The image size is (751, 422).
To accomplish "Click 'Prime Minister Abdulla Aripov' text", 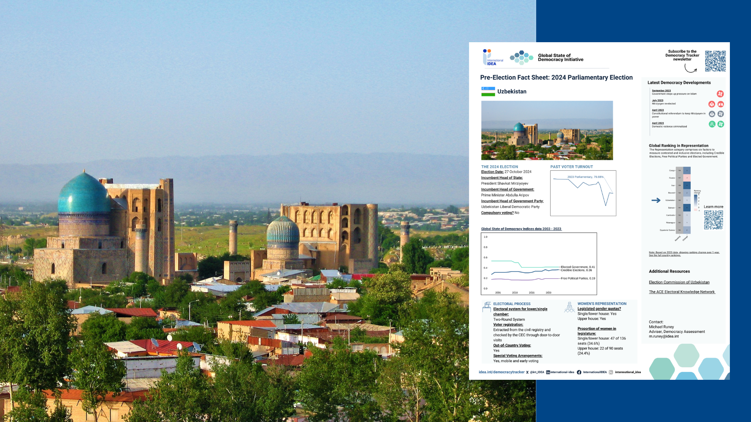I will [x=505, y=195].
